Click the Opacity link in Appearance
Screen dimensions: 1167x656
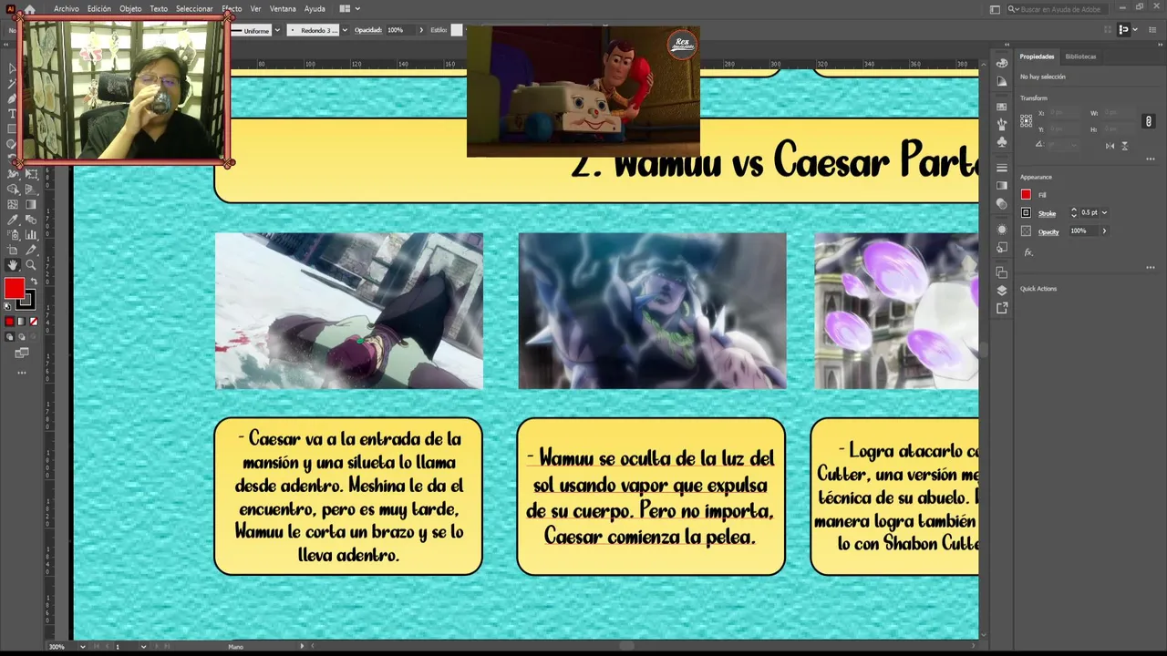click(1048, 231)
